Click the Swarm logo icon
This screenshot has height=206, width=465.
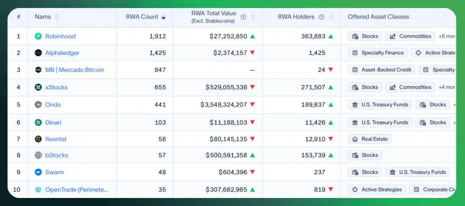pyautogui.click(x=38, y=172)
